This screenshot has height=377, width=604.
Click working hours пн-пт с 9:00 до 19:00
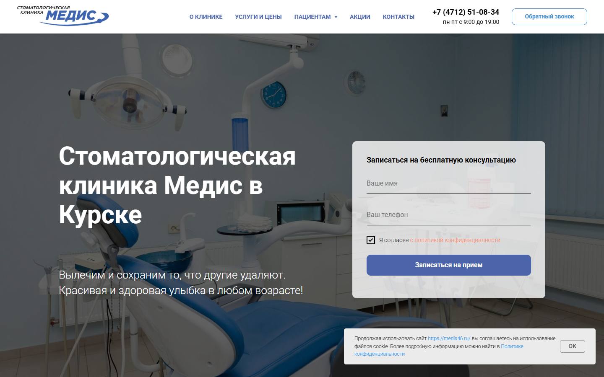pyautogui.click(x=471, y=22)
